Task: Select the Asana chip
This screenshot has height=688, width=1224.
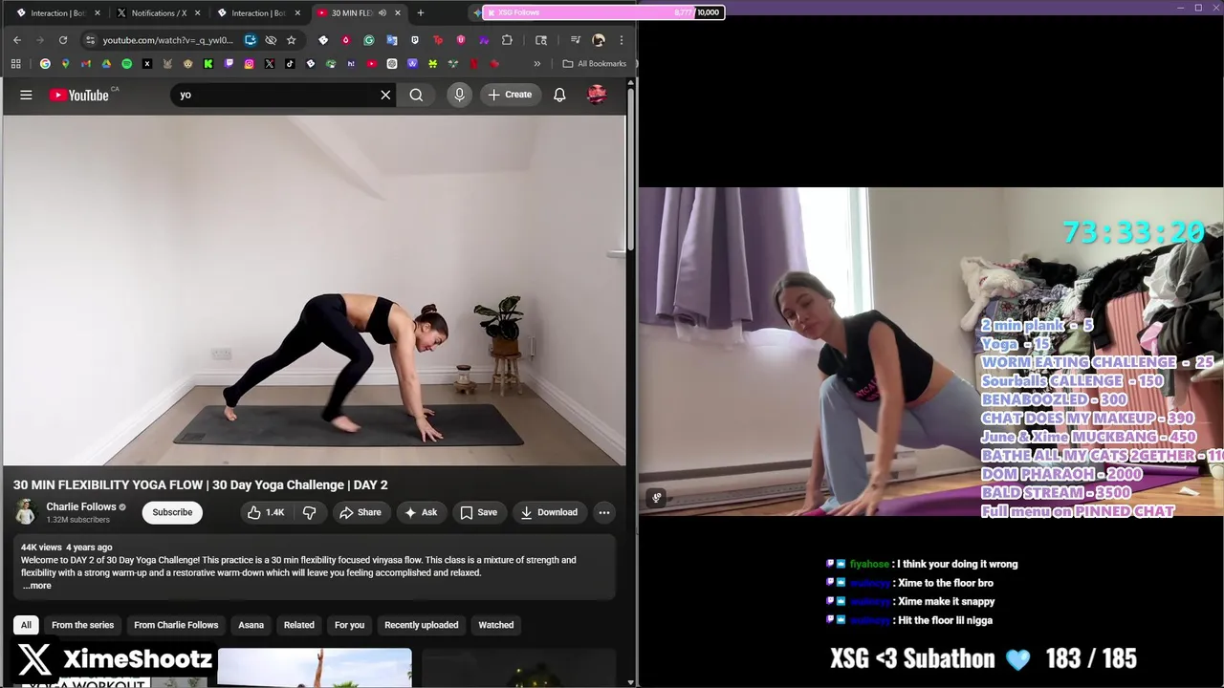Action: point(251,625)
